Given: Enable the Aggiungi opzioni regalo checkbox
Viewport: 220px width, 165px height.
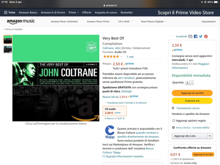Looking at the screenshot, I should pos(174,120).
